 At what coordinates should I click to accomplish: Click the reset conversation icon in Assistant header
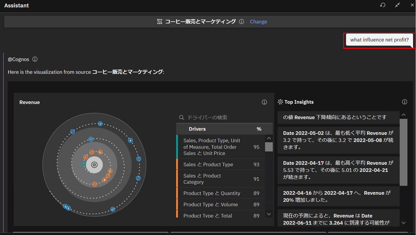click(x=383, y=5)
